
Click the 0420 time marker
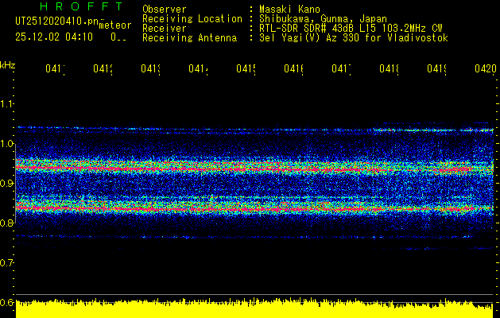(483, 70)
